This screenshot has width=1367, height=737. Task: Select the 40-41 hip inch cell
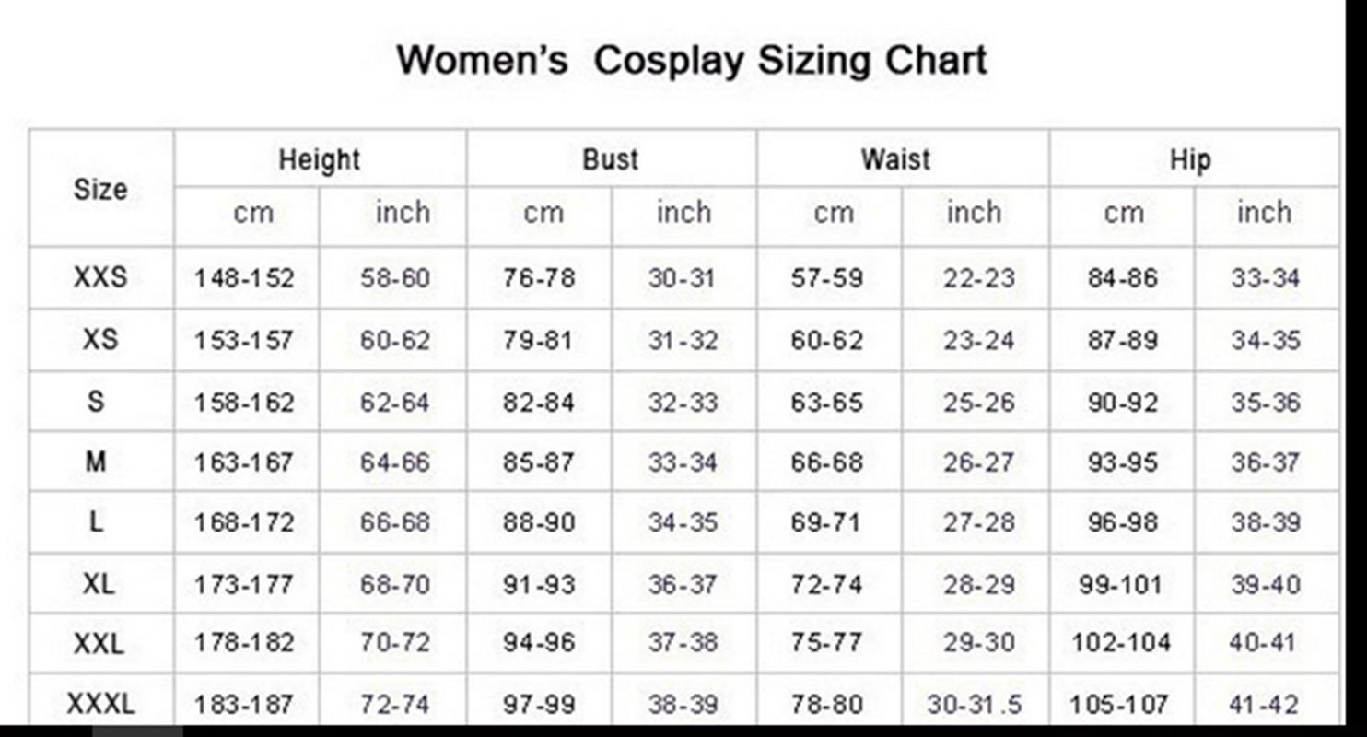click(x=1262, y=643)
